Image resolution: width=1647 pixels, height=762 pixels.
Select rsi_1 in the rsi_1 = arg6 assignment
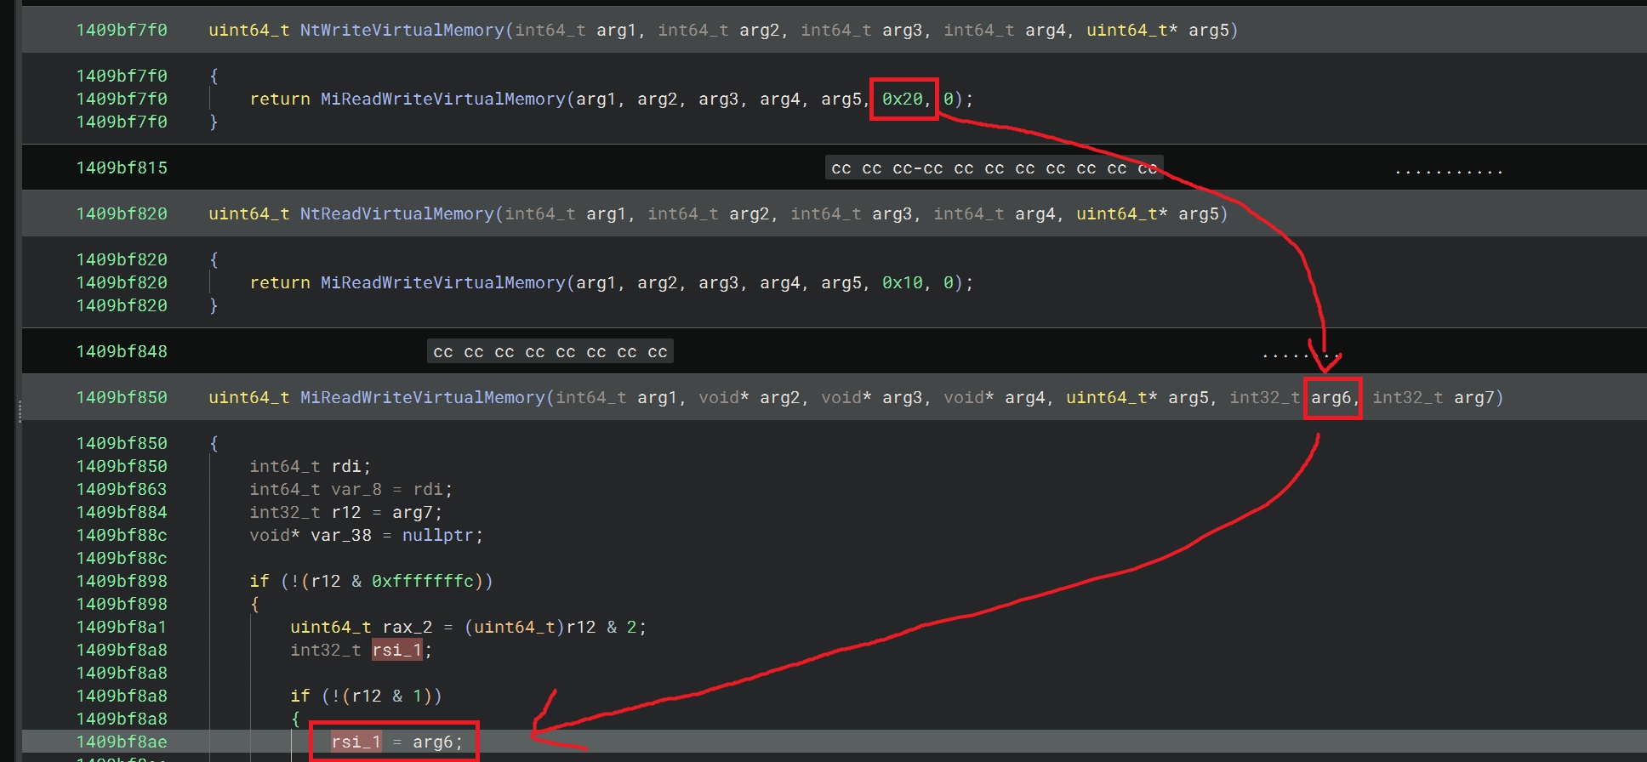356,742
